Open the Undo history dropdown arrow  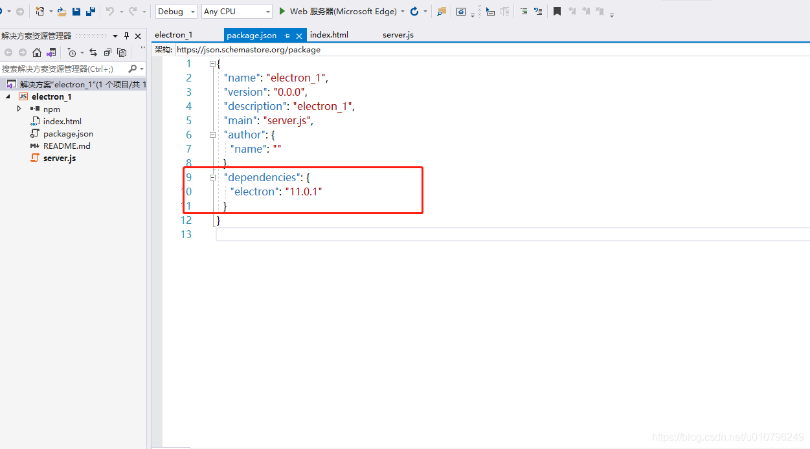121,12
